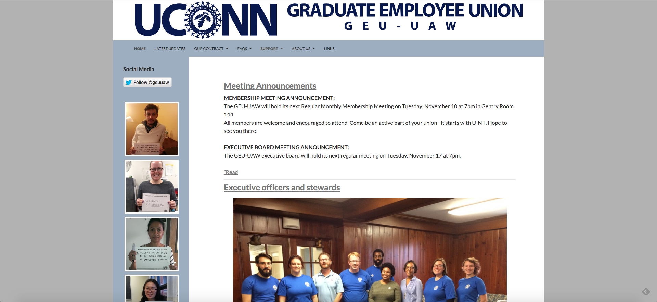Viewport: 657px width, 302px height.
Task: Open thumbnail of man in white sweater
Action: [152, 129]
